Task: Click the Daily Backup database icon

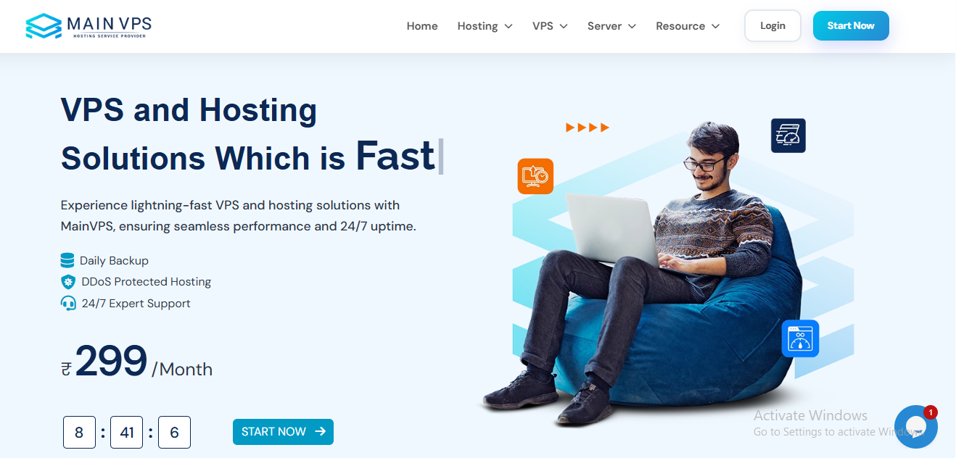Action: (x=67, y=260)
